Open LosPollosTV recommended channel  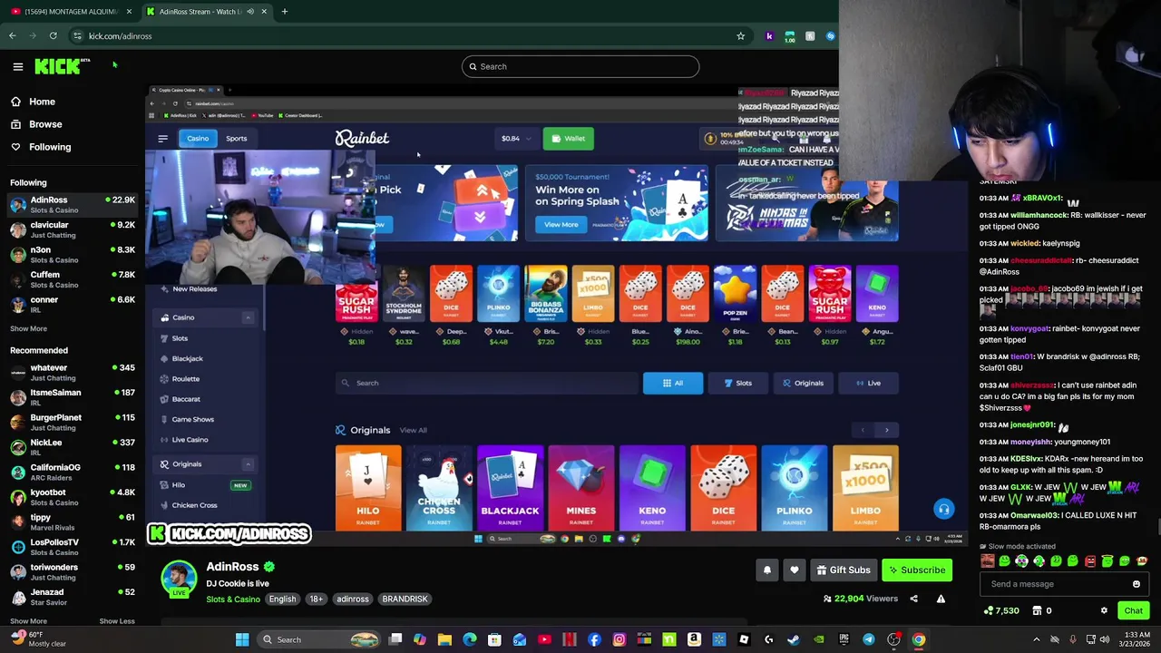(71, 547)
